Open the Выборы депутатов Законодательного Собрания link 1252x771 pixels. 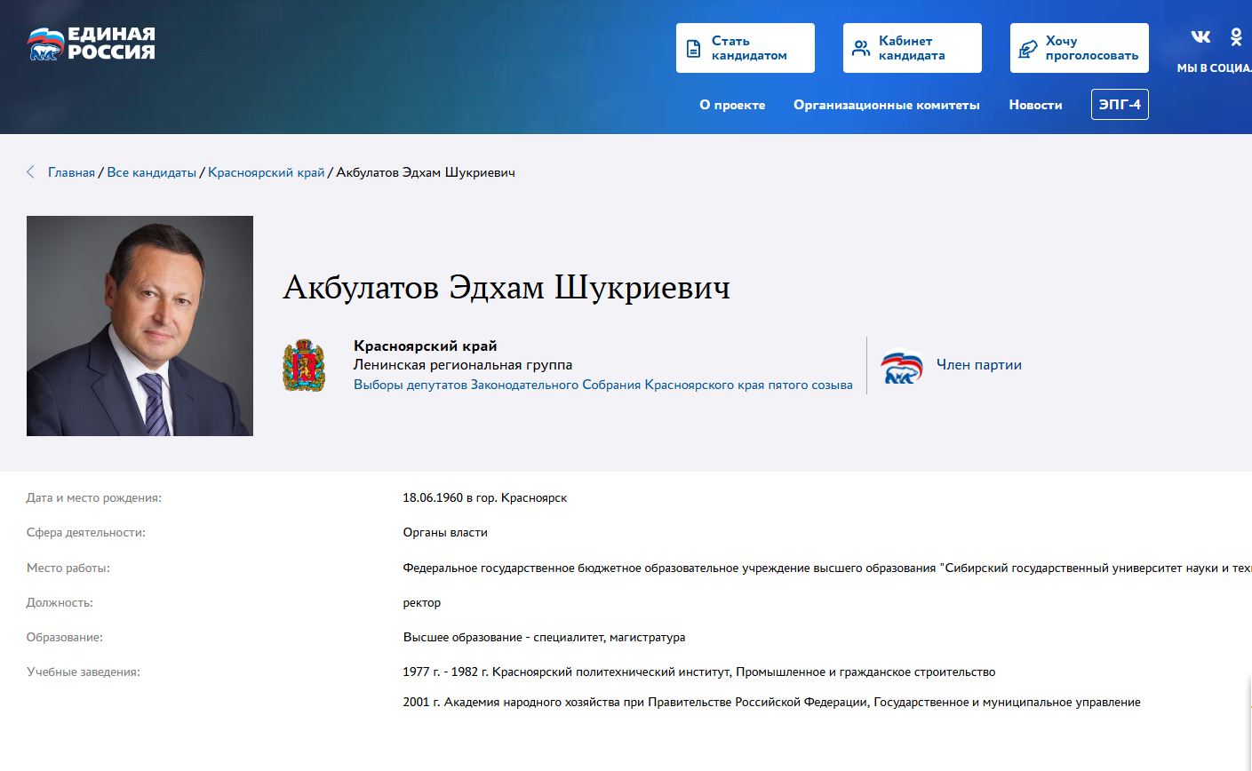click(x=602, y=385)
